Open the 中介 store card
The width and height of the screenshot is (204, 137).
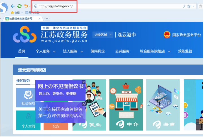click(126, 105)
